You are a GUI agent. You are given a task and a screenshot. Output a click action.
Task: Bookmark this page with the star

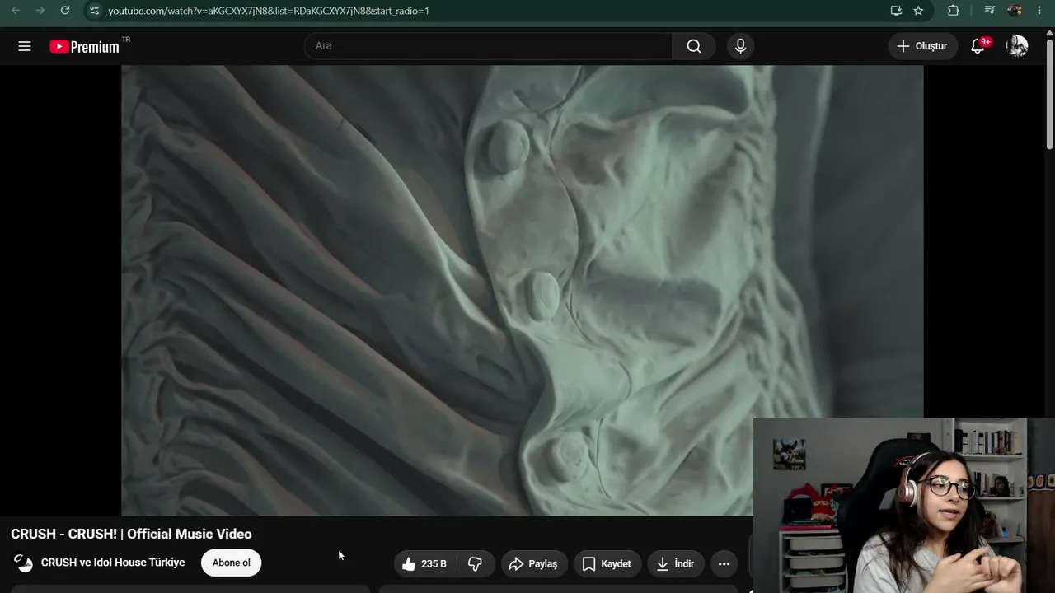[x=918, y=11]
